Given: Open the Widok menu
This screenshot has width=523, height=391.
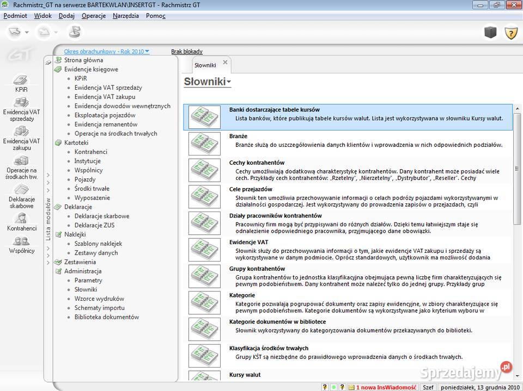Looking at the screenshot, I should pyautogui.click(x=42, y=16).
